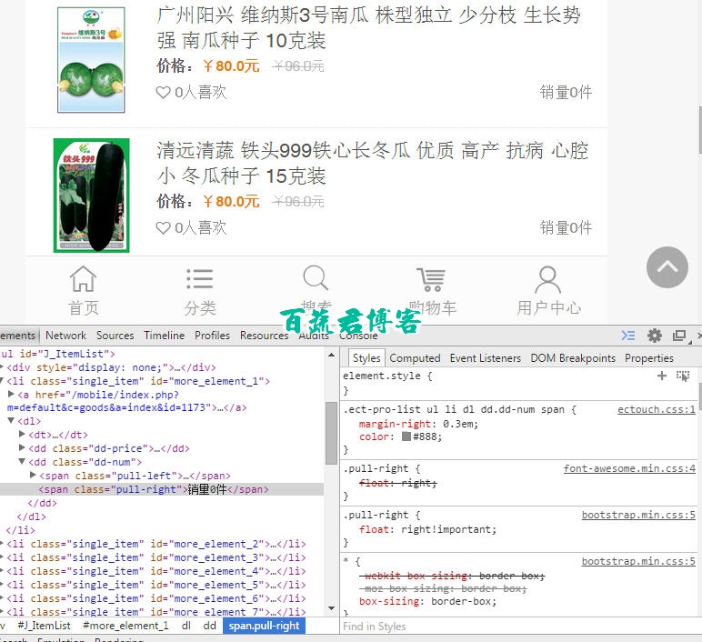Select the Computed sidebar tab
702x642 pixels.
pyautogui.click(x=415, y=358)
